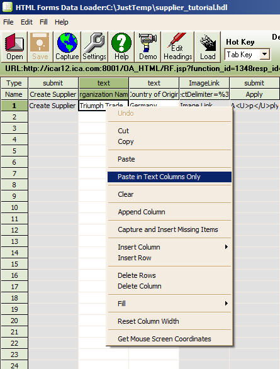Click the URL bar text
This screenshot has height=369, width=280.
pyautogui.click(x=142, y=69)
